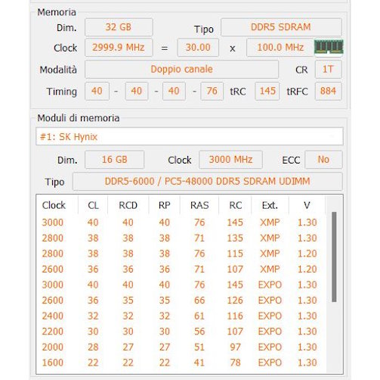Screen dimensions: 380x380
Task: Select the 32 GB memory size field
Action: pyautogui.click(x=119, y=27)
